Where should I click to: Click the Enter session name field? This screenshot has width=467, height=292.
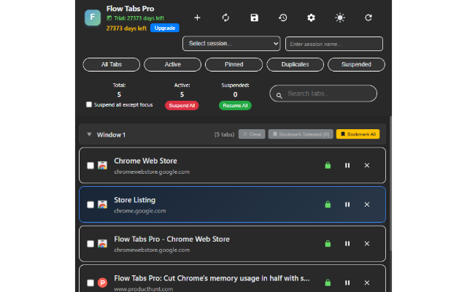[334, 44]
